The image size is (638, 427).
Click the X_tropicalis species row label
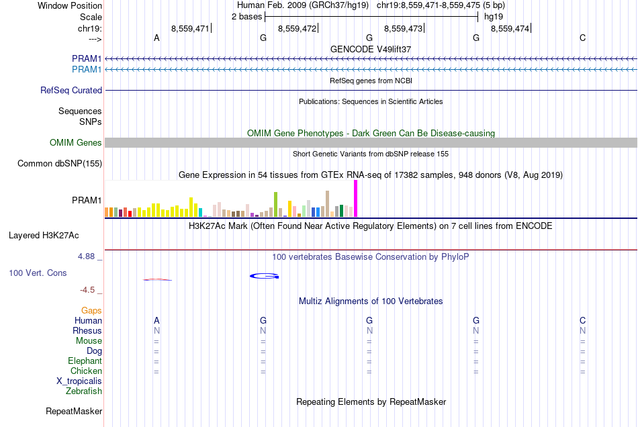pyautogui.click(x=79, y=381)
